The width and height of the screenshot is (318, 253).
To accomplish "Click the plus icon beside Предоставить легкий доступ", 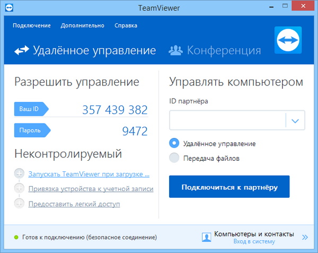I will (x=19, y=203).
